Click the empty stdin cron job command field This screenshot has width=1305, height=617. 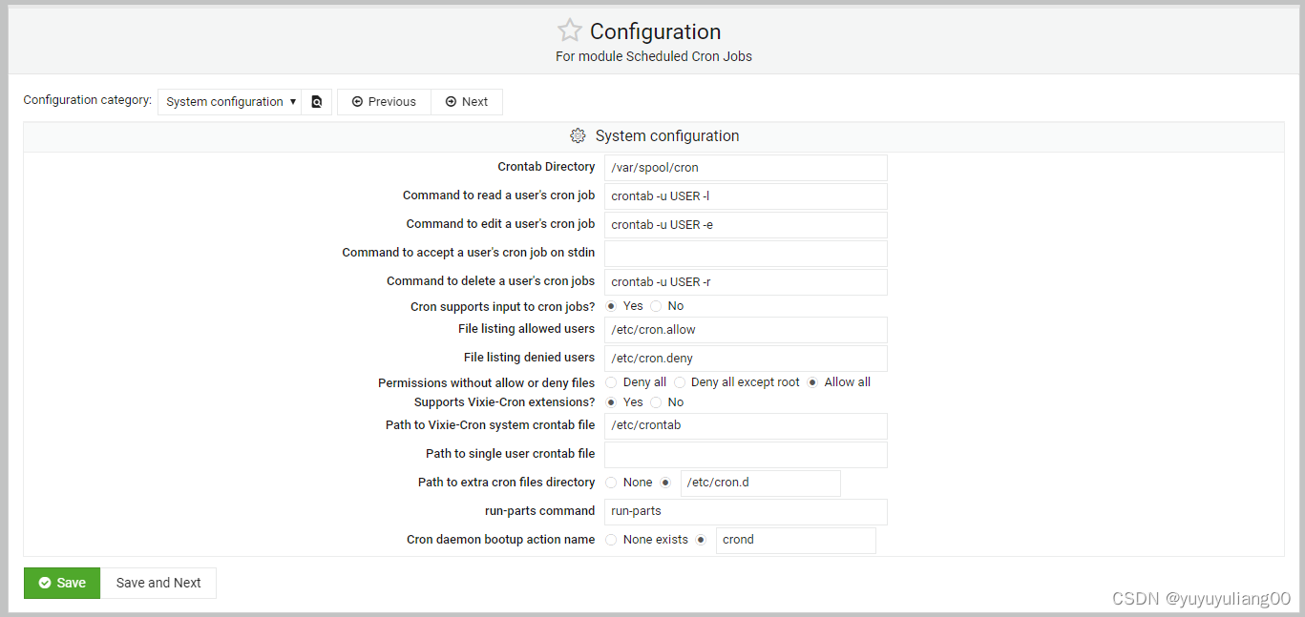[x=745, y=253]
